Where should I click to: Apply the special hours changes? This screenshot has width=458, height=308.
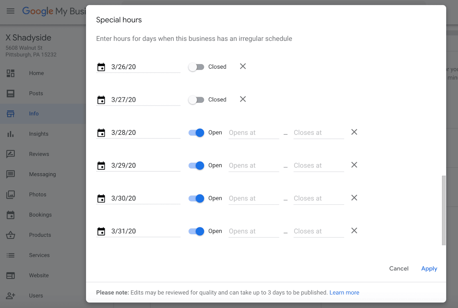coord(429,269)
